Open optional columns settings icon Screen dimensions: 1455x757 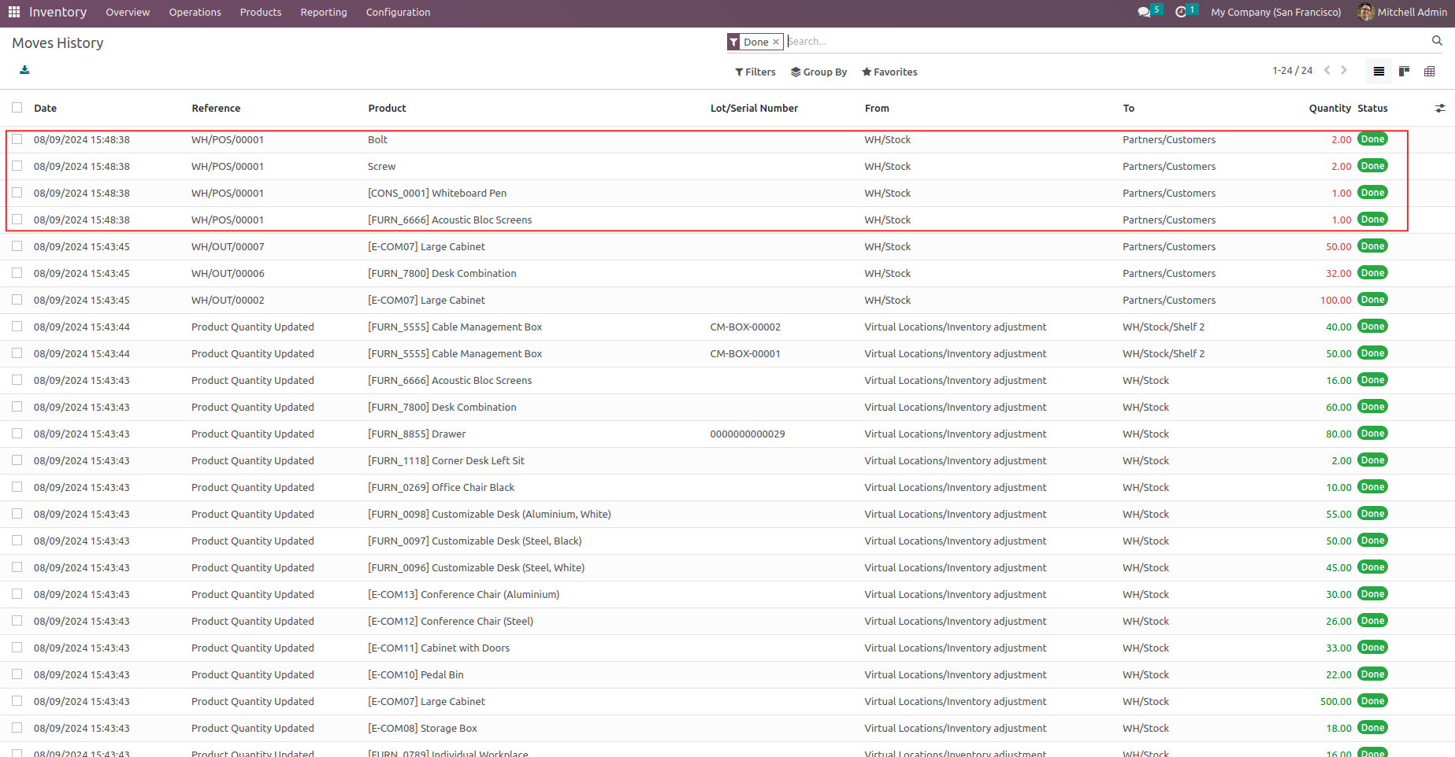click(1440, 109)
